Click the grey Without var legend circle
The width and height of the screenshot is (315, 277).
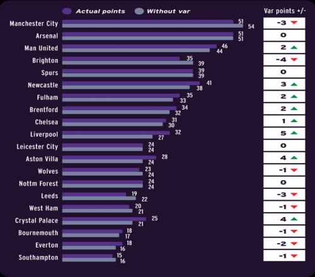[x=139, y=11]
